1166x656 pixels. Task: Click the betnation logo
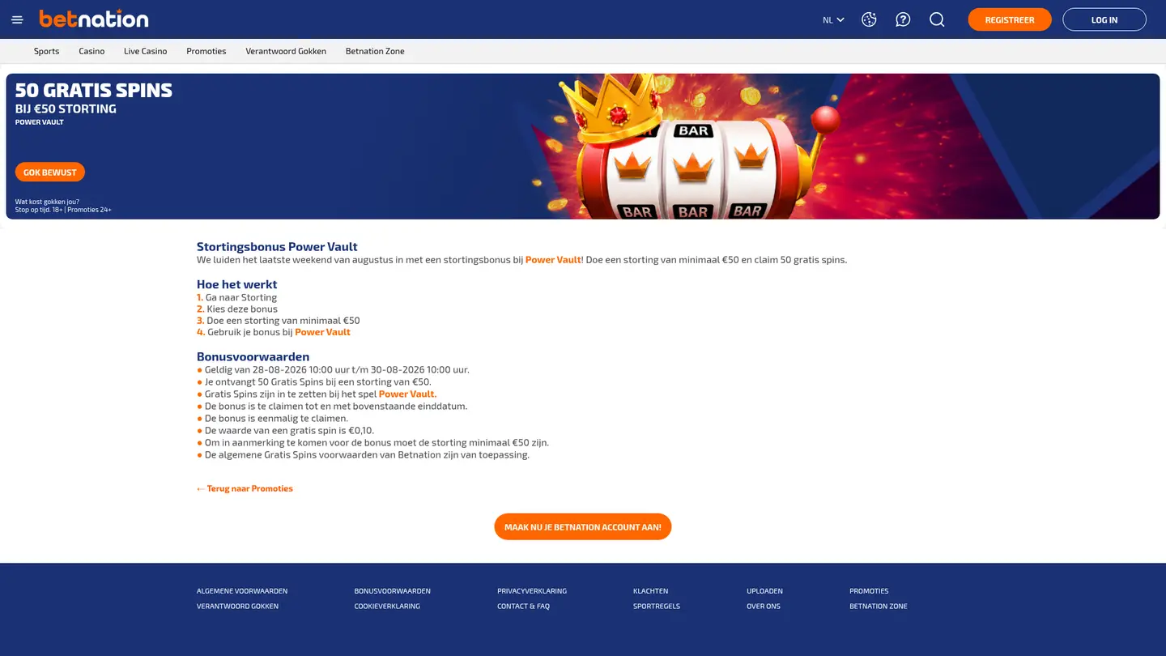click(94, 19)
